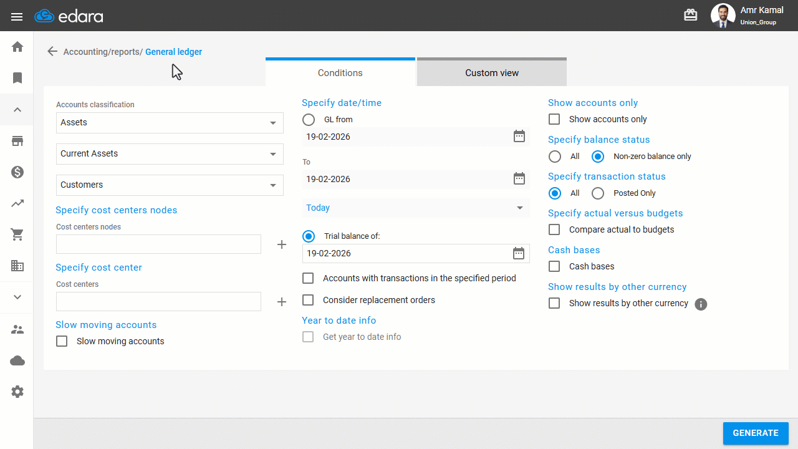Open calendar for GL from date
The image size is (798, 449).
(x=519, y=137)
